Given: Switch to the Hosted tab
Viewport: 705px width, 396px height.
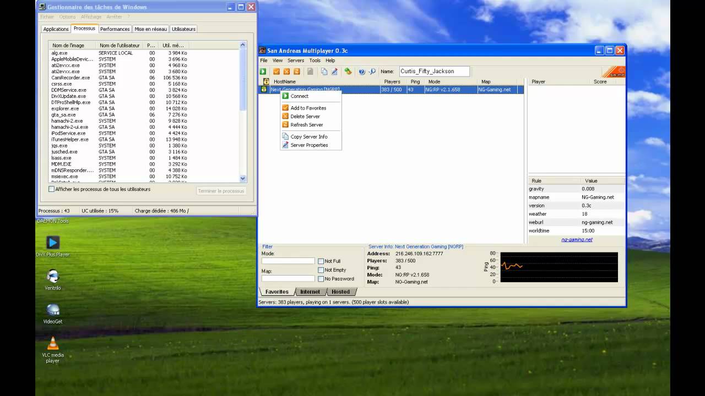Looking at the screenshot, I should [340, 291].
